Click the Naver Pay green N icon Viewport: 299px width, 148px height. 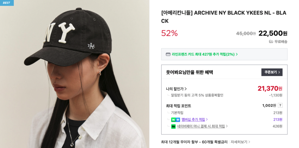(x=173, y=126)
